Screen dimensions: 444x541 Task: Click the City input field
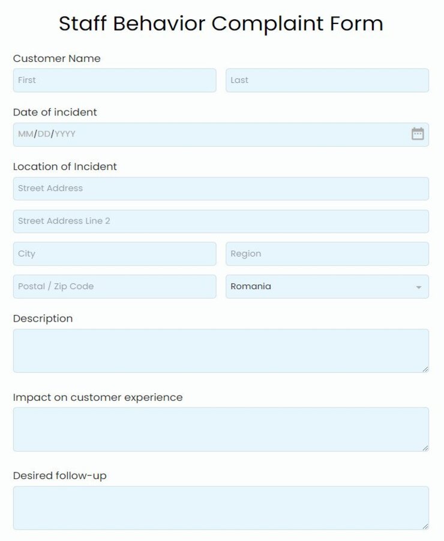(x=114, y=254)
